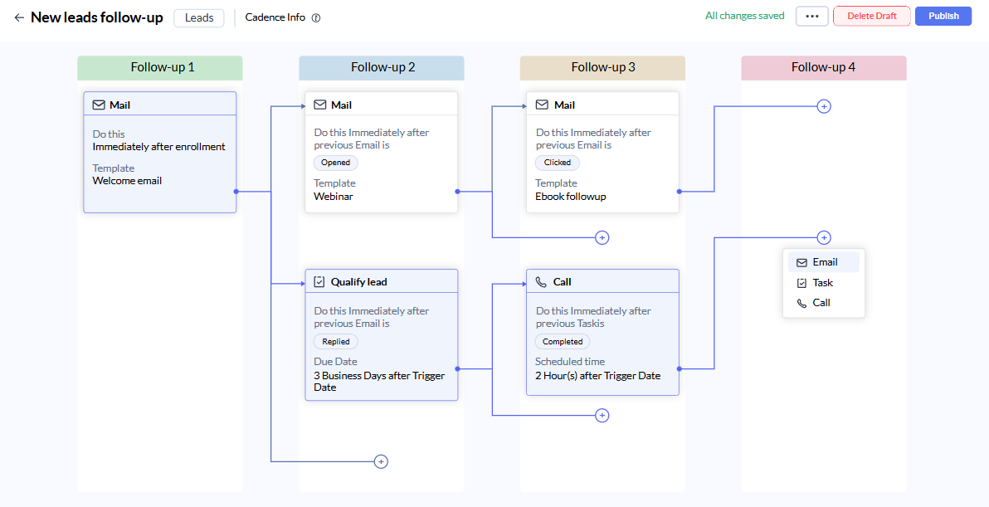Click the back arrow beside cadence title
Screen dimensions: 989x507
[19, 17]
